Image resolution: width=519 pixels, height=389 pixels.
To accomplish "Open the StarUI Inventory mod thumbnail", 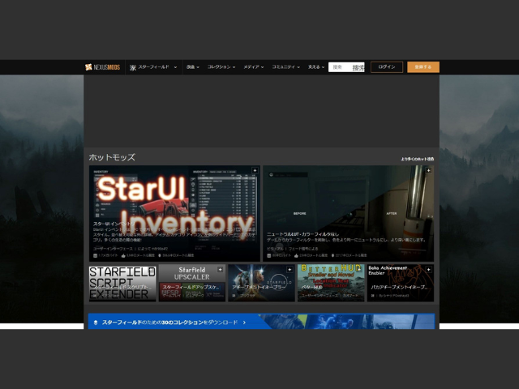I will tap(174, 213).
